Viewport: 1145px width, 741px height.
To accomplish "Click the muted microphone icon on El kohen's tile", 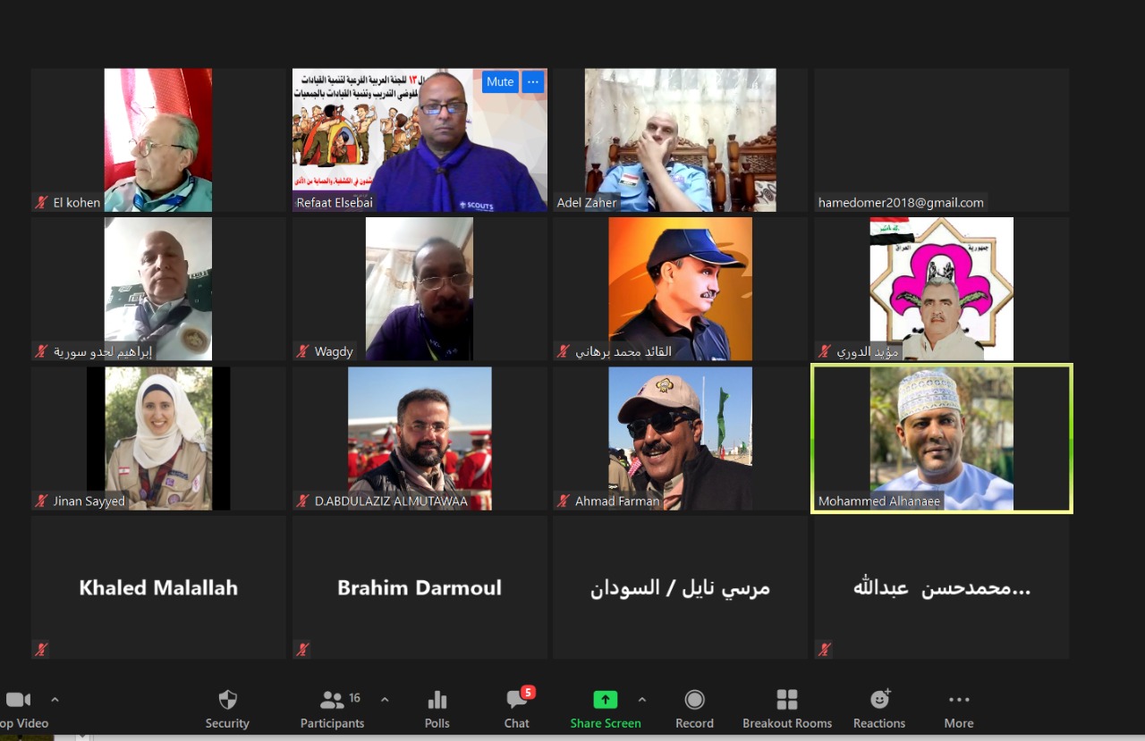I will pyautogui.click(x=41, y=203).
